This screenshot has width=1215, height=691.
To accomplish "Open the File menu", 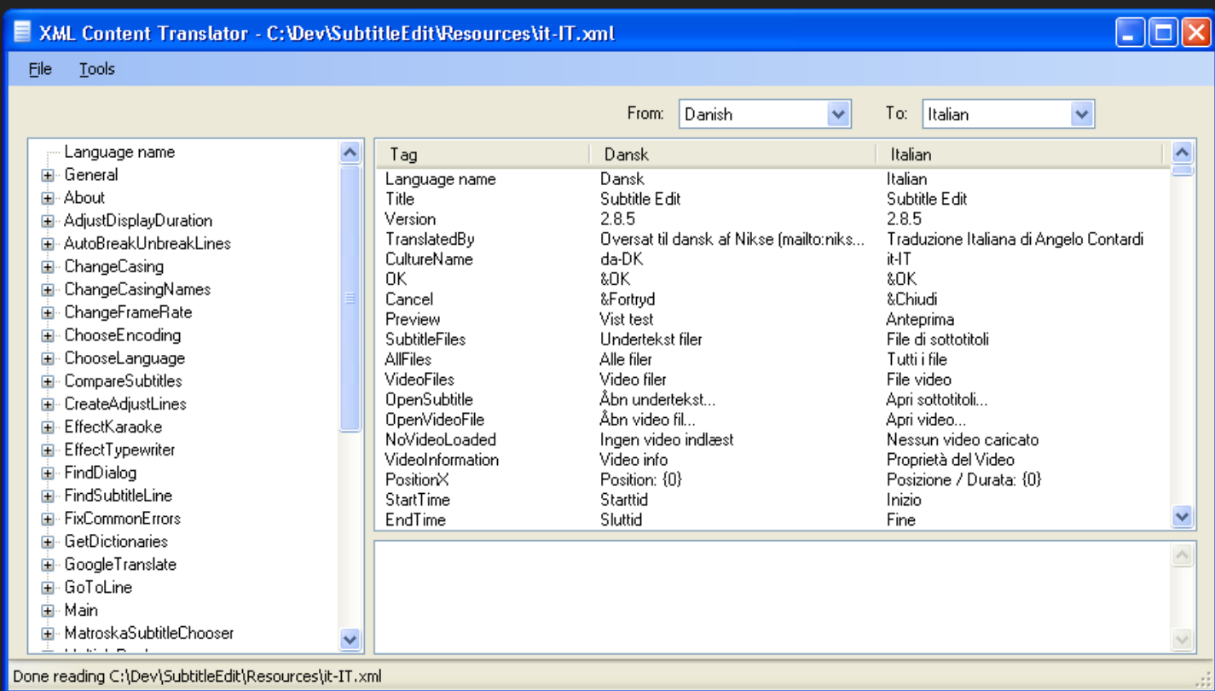I will point(38,68).
